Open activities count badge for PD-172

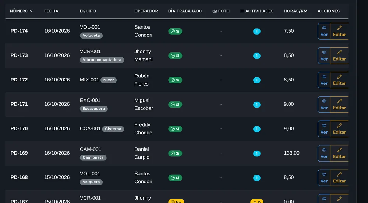257,80
